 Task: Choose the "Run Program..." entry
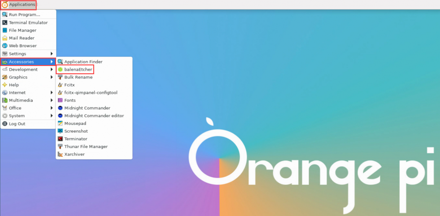(28, 15)
